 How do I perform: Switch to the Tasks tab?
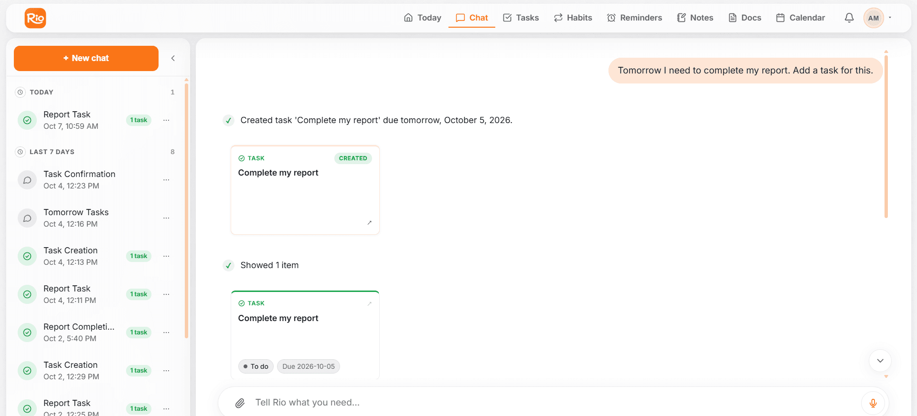(x=521, y=18)
